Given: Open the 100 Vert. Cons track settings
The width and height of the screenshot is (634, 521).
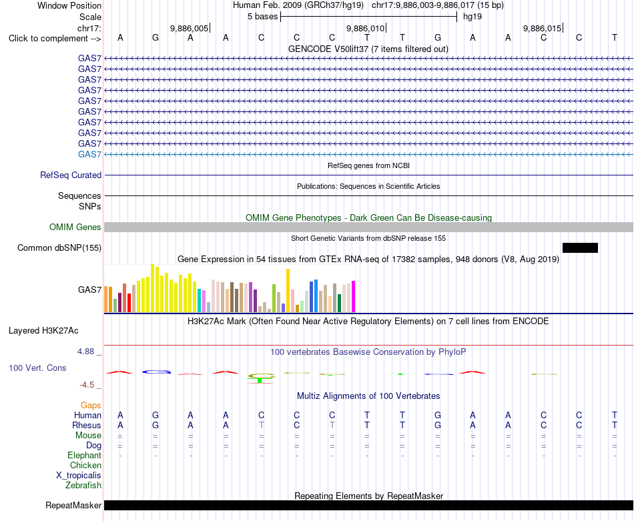Looking at the screenshot, I should point(37,368).
